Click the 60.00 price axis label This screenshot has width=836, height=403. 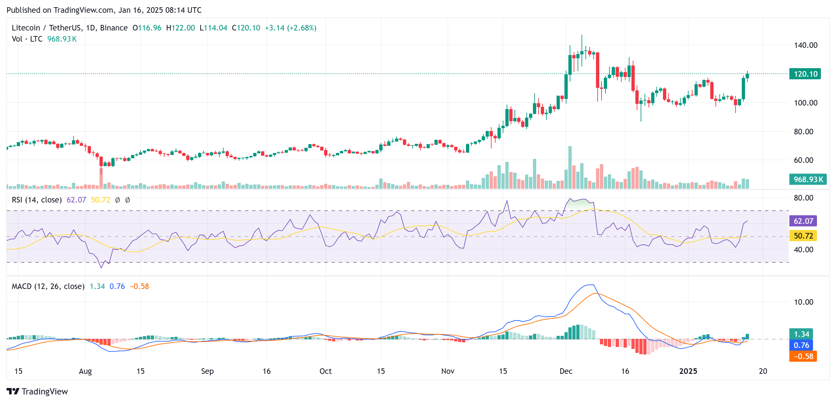click(803, 160)
